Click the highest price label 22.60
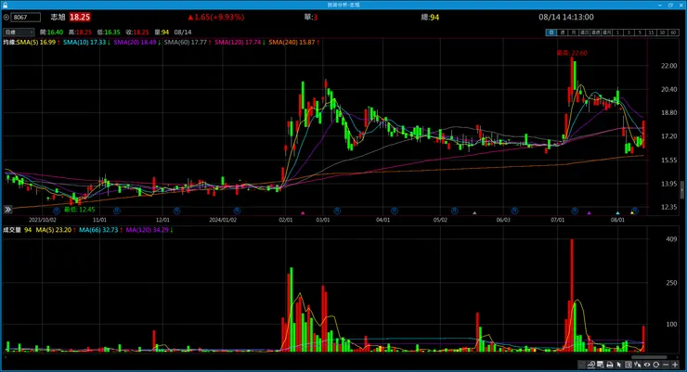Viewport: 687px width, 372px height. click(x=572, y=53)
